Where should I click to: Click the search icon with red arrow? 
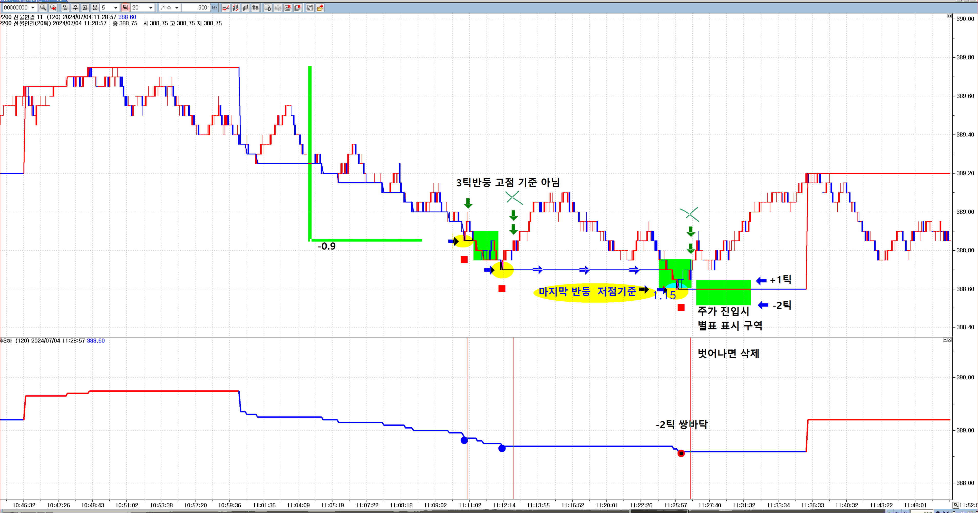click(53, 8)
